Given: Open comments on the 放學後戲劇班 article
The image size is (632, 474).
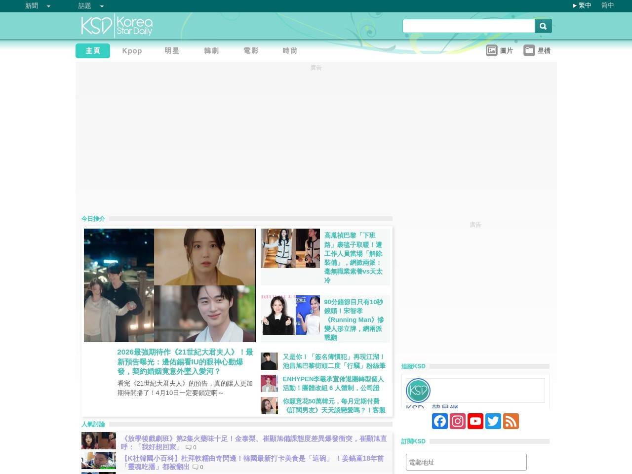Looking at the screenshot, I should point(189,447).
